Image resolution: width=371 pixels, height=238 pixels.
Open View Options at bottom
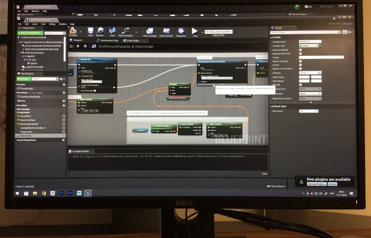[276, 186]
